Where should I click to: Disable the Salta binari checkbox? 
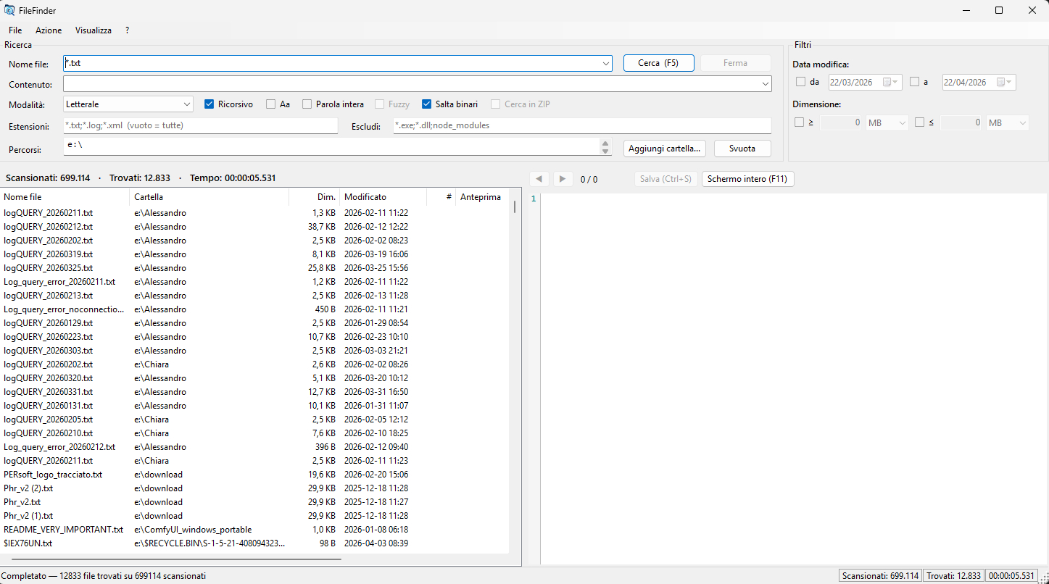pyautogui.click(x=426, y=104)
